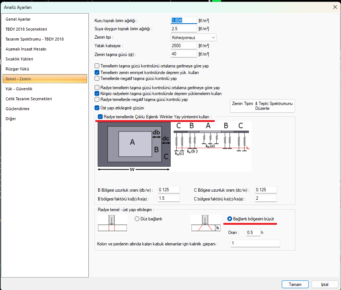The height and width of the screenshot is (290, 341).
Task: Open Tasarım Spektrumu - TBDY 2018 page
Action: coord(45,39)
